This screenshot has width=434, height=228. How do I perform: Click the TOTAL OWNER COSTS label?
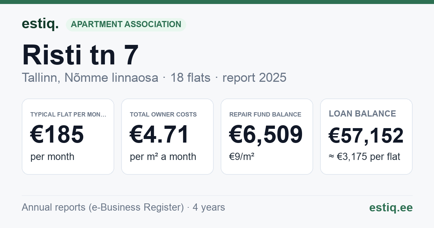[163, 114]
